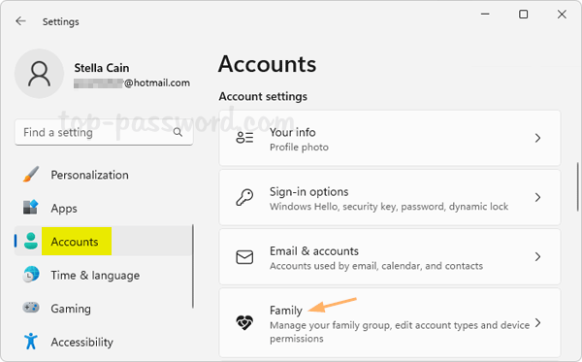Click the back arrow in Settings
Image resolution: width=582 pixels, height=362 pixels.
[x=20, y=21]
